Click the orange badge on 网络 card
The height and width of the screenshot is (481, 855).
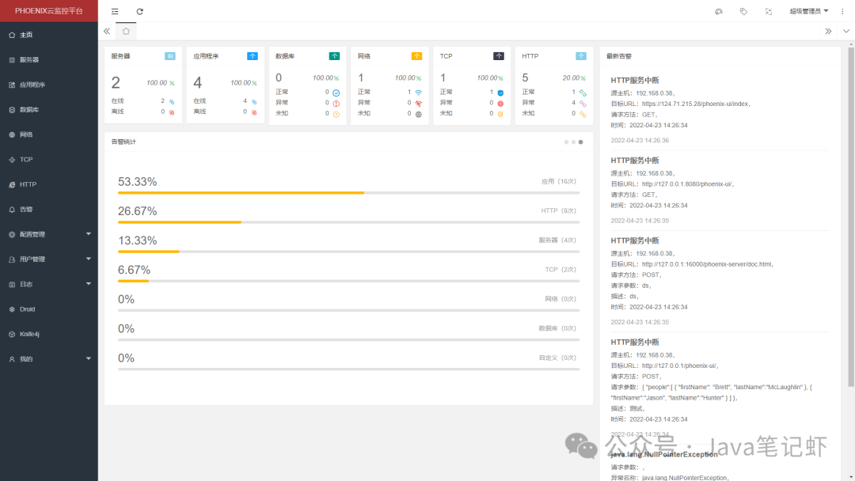pos(416,56)
